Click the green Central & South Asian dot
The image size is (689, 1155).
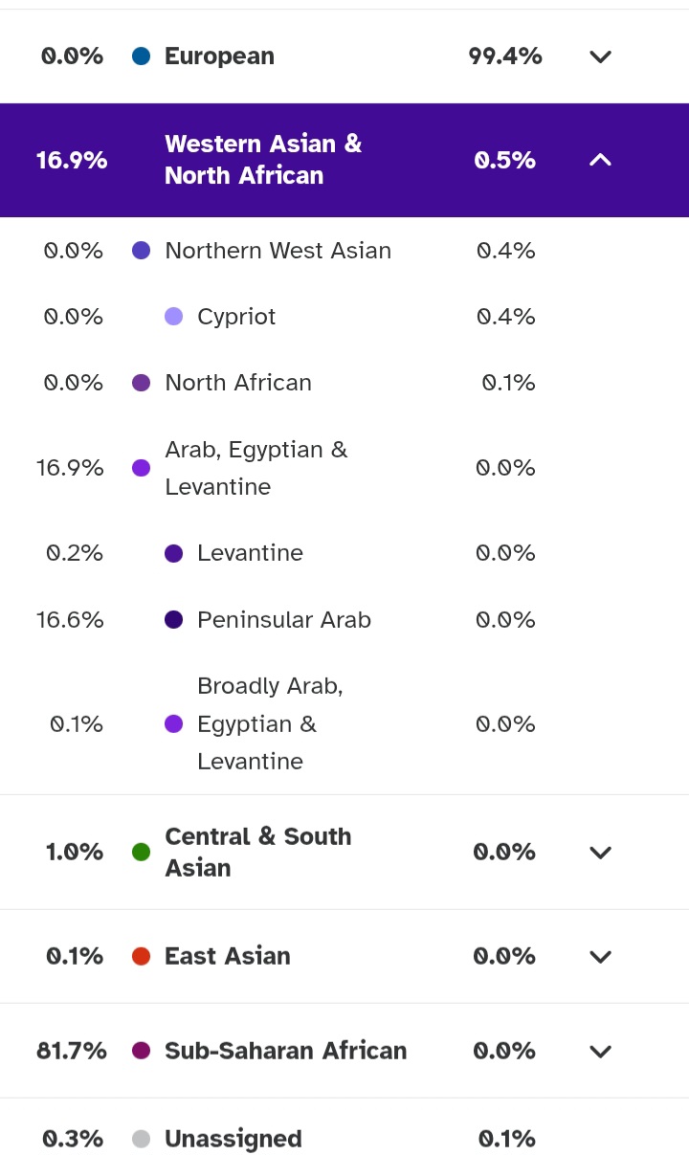click(x=142, y=852)
